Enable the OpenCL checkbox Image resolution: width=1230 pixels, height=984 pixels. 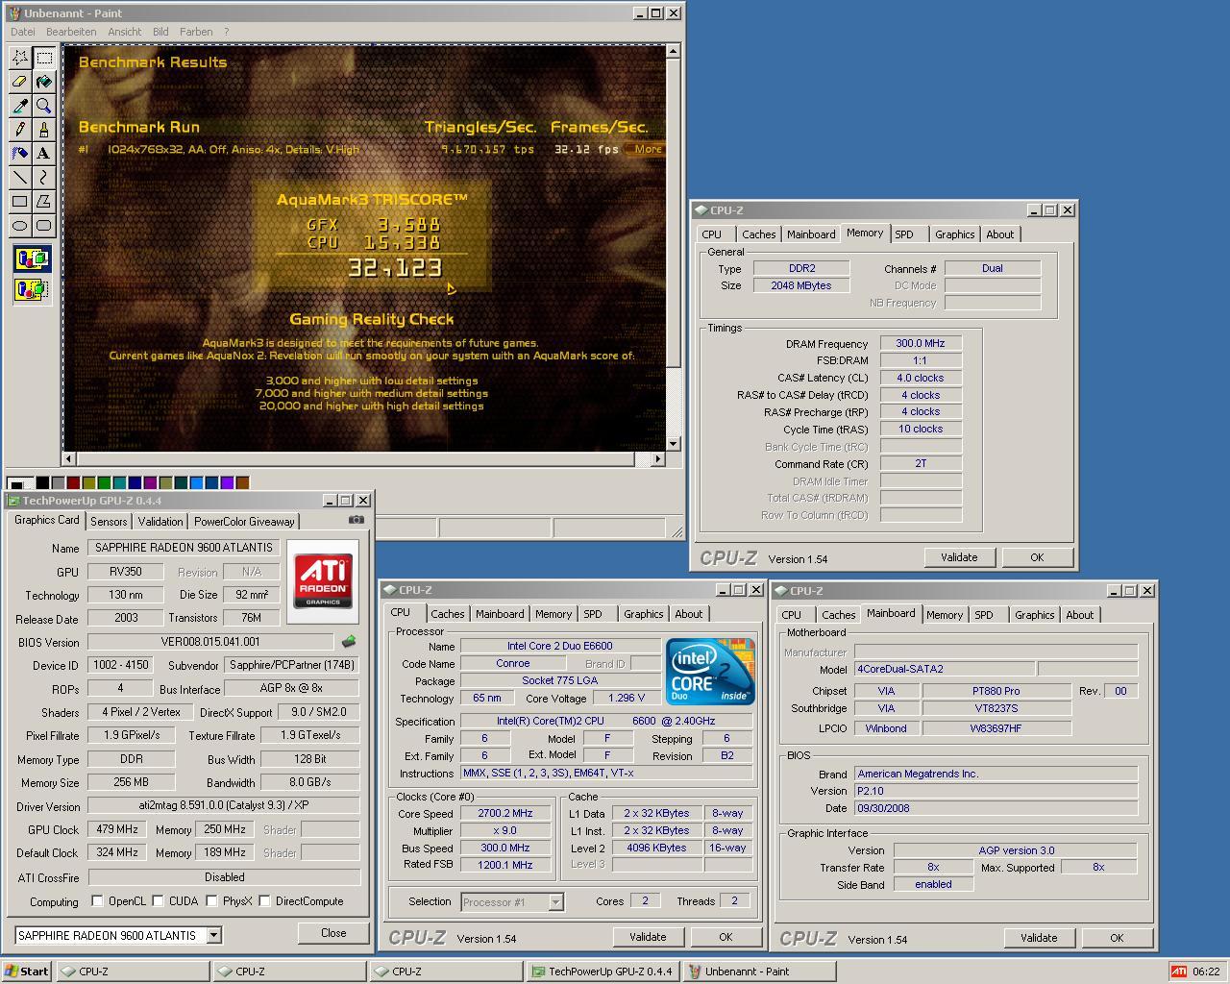click(97, 901)
